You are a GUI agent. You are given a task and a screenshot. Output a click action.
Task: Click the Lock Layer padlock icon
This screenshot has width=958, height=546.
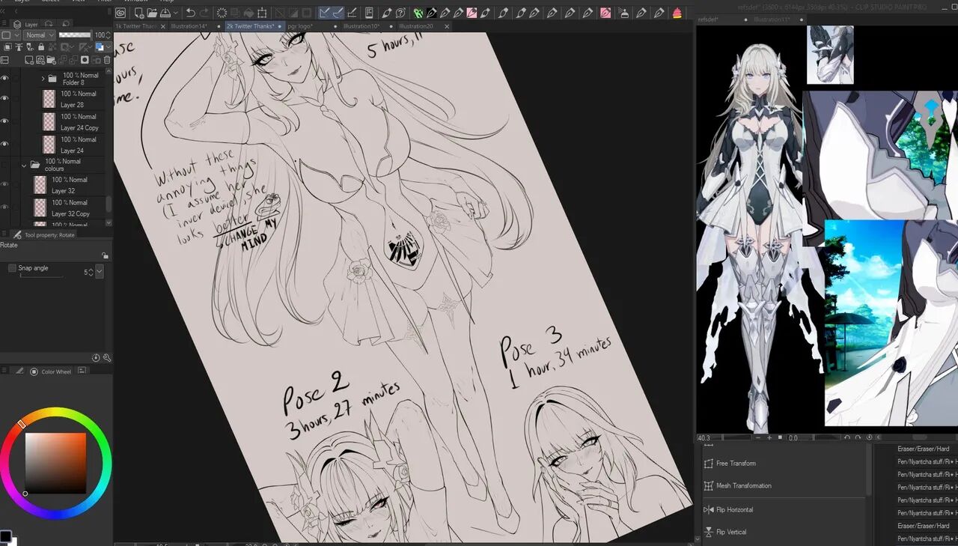[x=41, y=46]
